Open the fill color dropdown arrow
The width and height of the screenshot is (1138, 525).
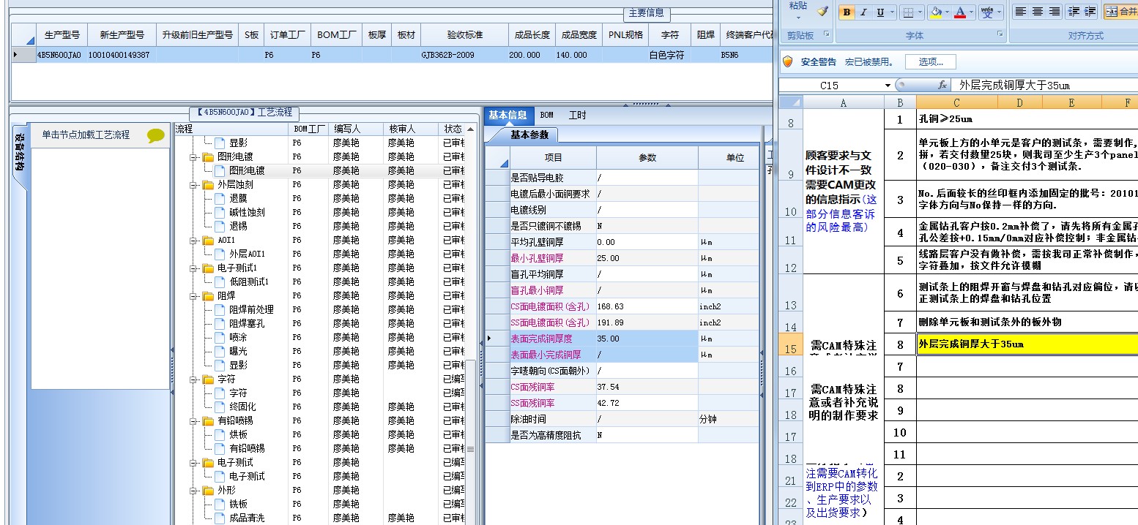[948, 12]
